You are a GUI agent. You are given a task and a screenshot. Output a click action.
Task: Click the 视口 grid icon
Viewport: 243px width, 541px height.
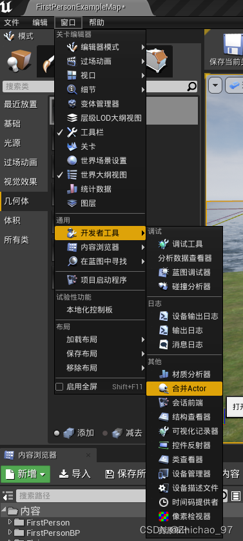click(72, 76)
